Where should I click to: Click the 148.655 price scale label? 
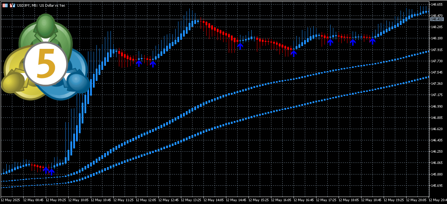(x=437, y=5)
